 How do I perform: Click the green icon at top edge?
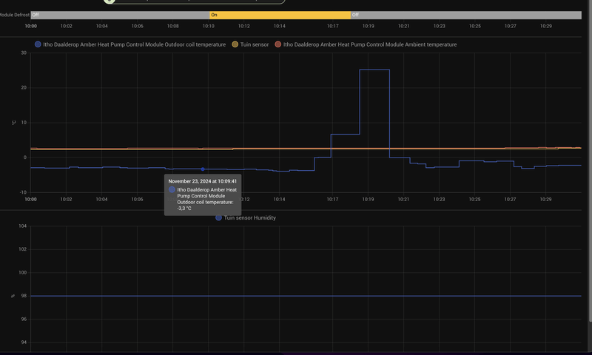(110, 1)
